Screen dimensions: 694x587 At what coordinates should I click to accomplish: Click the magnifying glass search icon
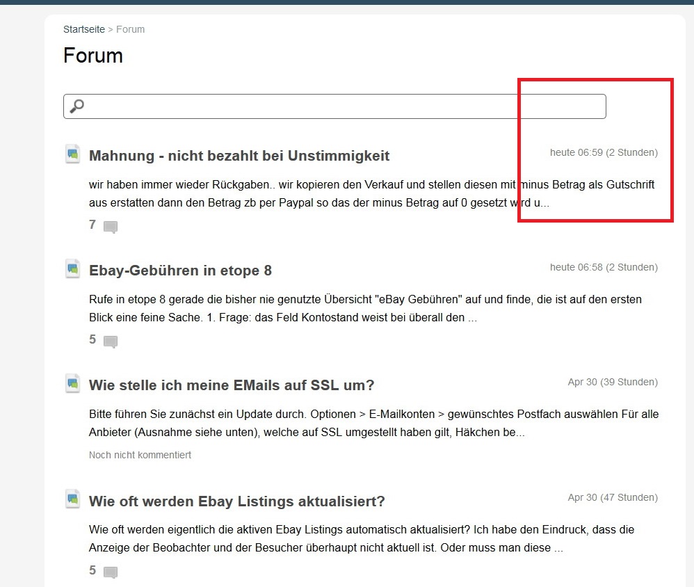76,106
